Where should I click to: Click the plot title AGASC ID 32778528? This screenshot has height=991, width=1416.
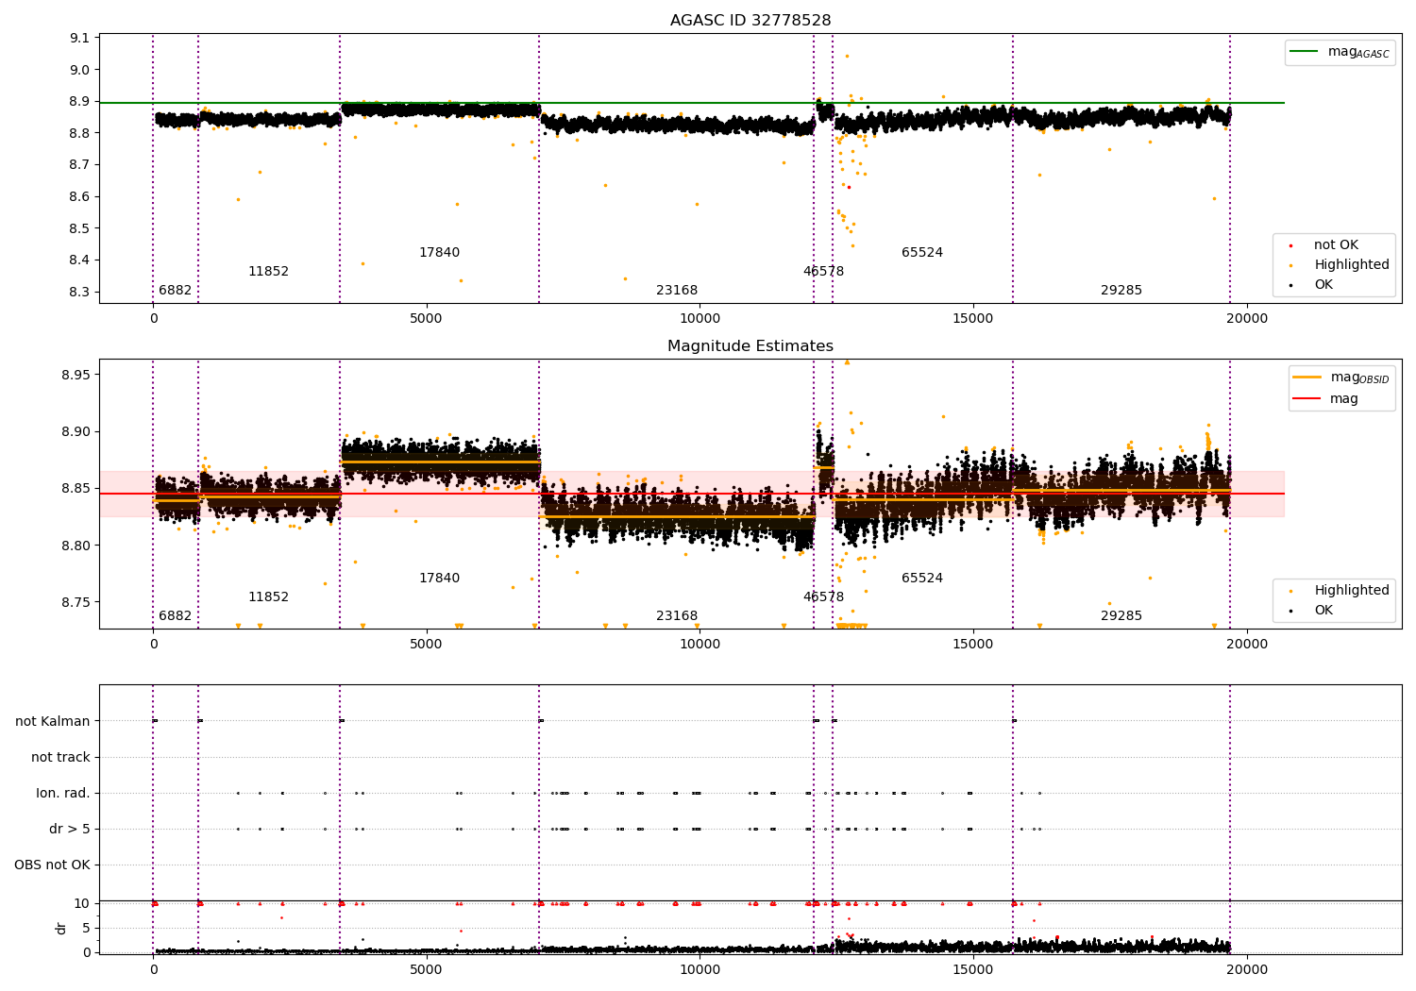pyautogui.click(x=750, y=21)
